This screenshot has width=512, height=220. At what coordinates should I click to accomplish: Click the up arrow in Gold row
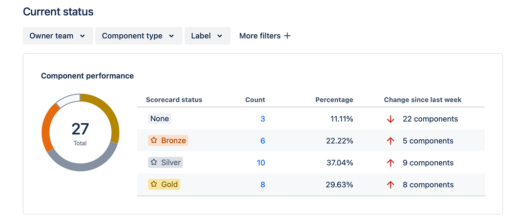(x=391, y=185)
